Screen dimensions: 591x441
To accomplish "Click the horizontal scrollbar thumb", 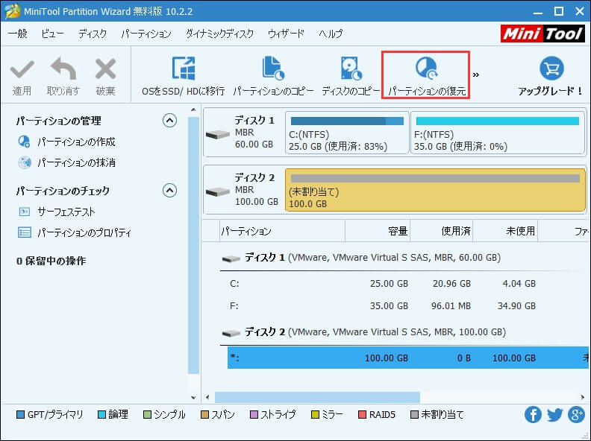I will coord(317,397).
